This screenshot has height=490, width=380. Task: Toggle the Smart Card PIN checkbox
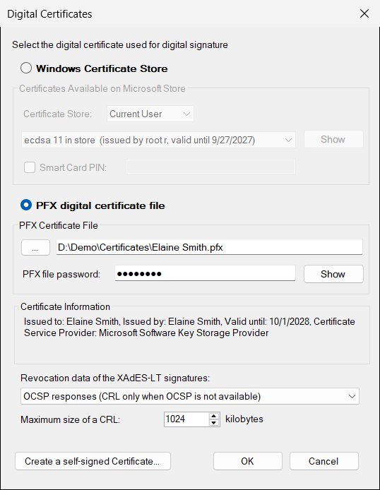click(30, 167)
